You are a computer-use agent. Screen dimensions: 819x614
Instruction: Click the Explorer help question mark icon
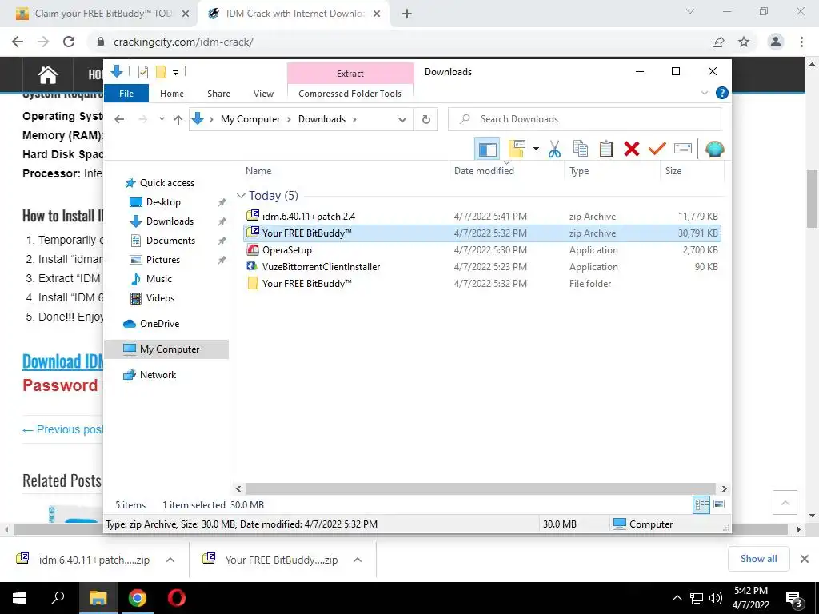(x=722, y=93)
